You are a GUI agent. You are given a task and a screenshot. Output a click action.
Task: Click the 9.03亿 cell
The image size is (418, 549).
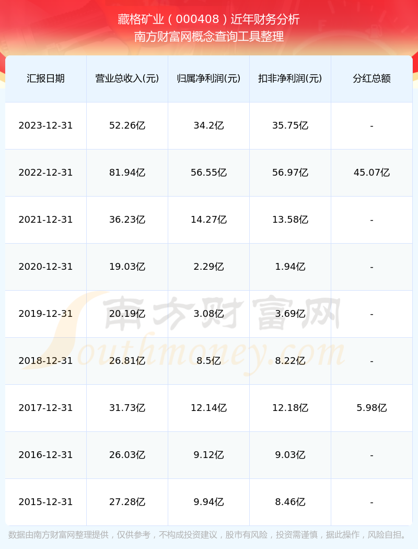tap(291, 455)
